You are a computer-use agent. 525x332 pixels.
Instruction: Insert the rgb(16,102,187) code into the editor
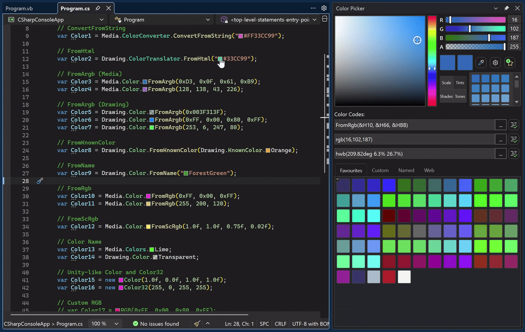514,139
